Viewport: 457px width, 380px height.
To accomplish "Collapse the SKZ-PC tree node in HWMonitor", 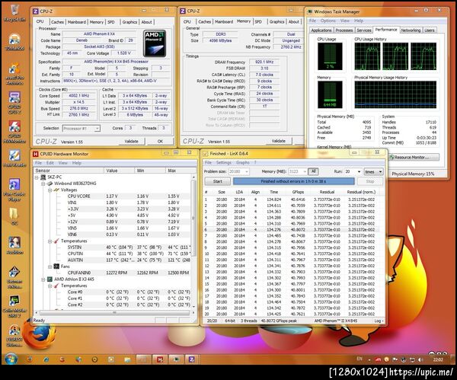I will coord(37,177).
